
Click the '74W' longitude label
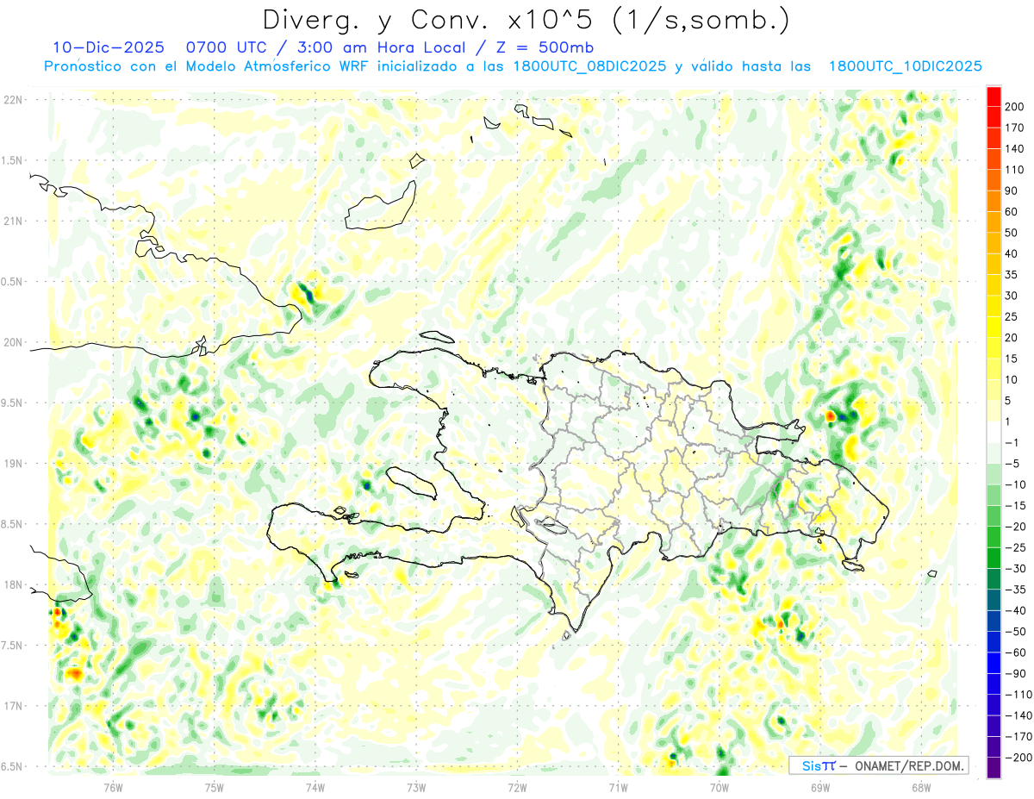[315, 788]
